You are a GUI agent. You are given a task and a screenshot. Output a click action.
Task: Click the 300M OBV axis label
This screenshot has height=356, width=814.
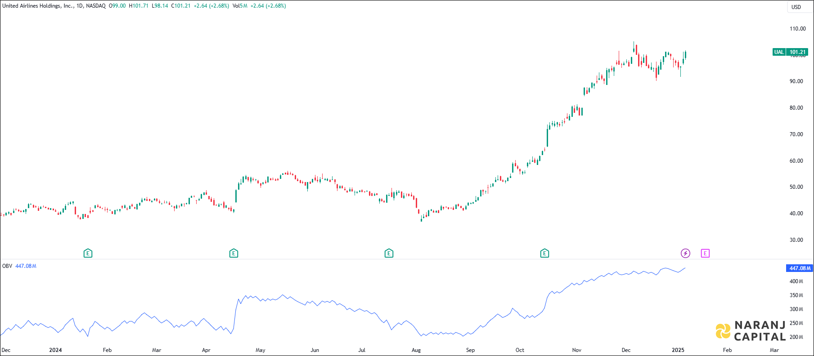coord(796,309)
